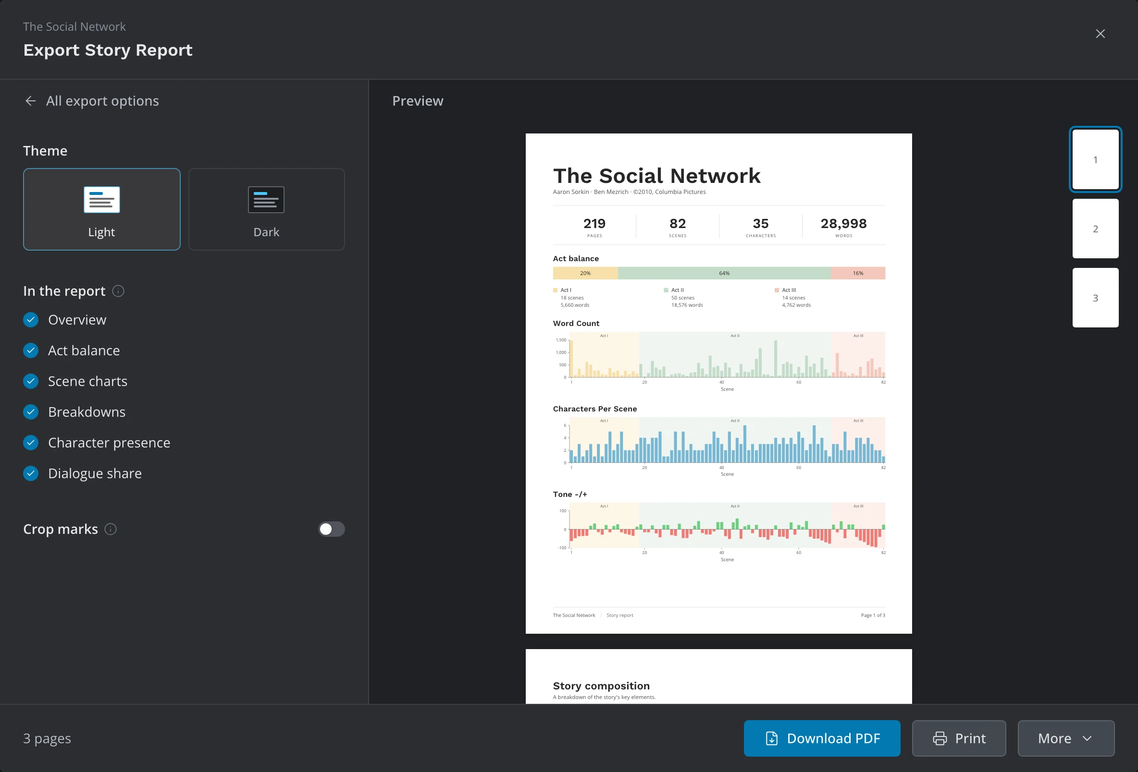This screenshot has height=772, width=1138.
Task: Click the info icon beside In the report
Action: point(118,291)
